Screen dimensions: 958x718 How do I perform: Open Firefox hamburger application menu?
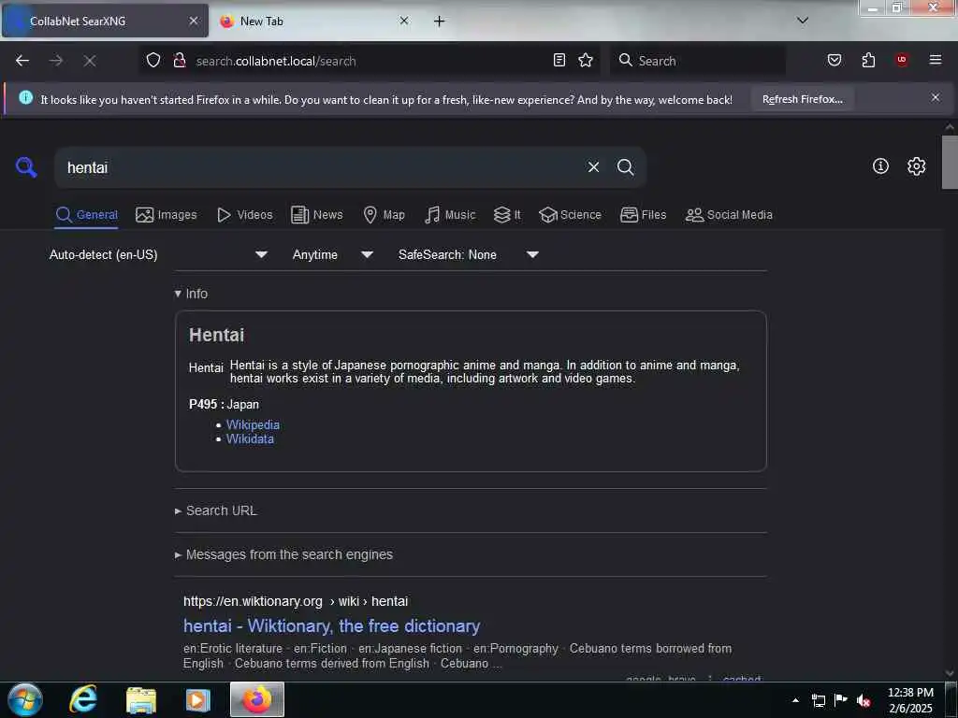(x=936, y=61)
